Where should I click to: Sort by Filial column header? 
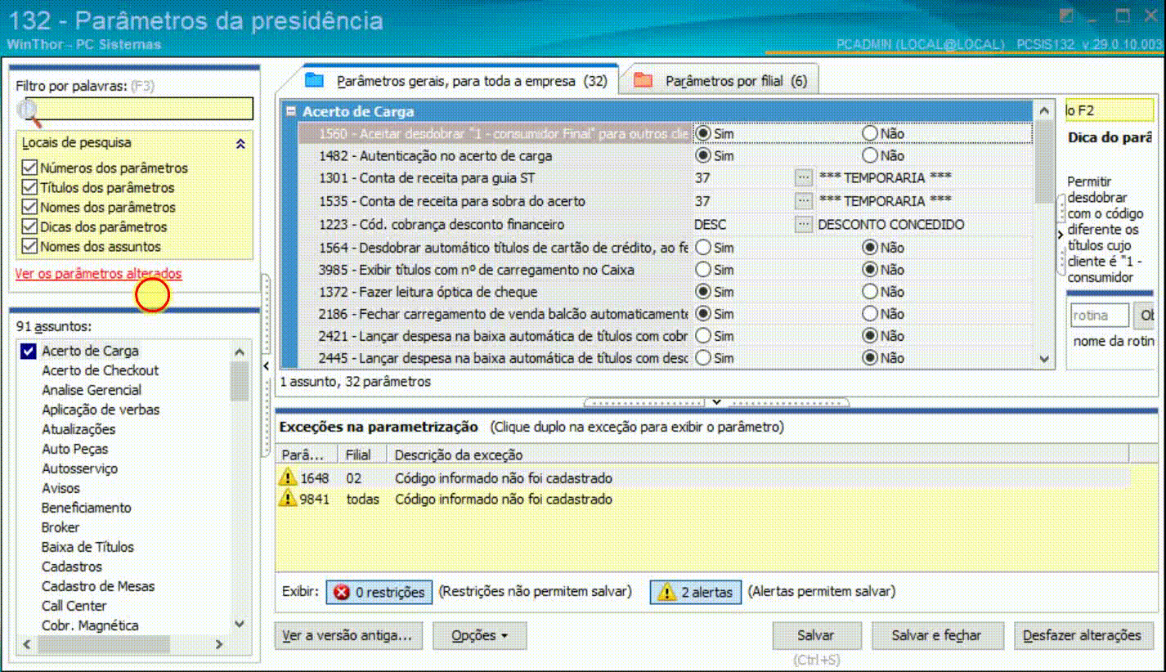coord(363,455)
